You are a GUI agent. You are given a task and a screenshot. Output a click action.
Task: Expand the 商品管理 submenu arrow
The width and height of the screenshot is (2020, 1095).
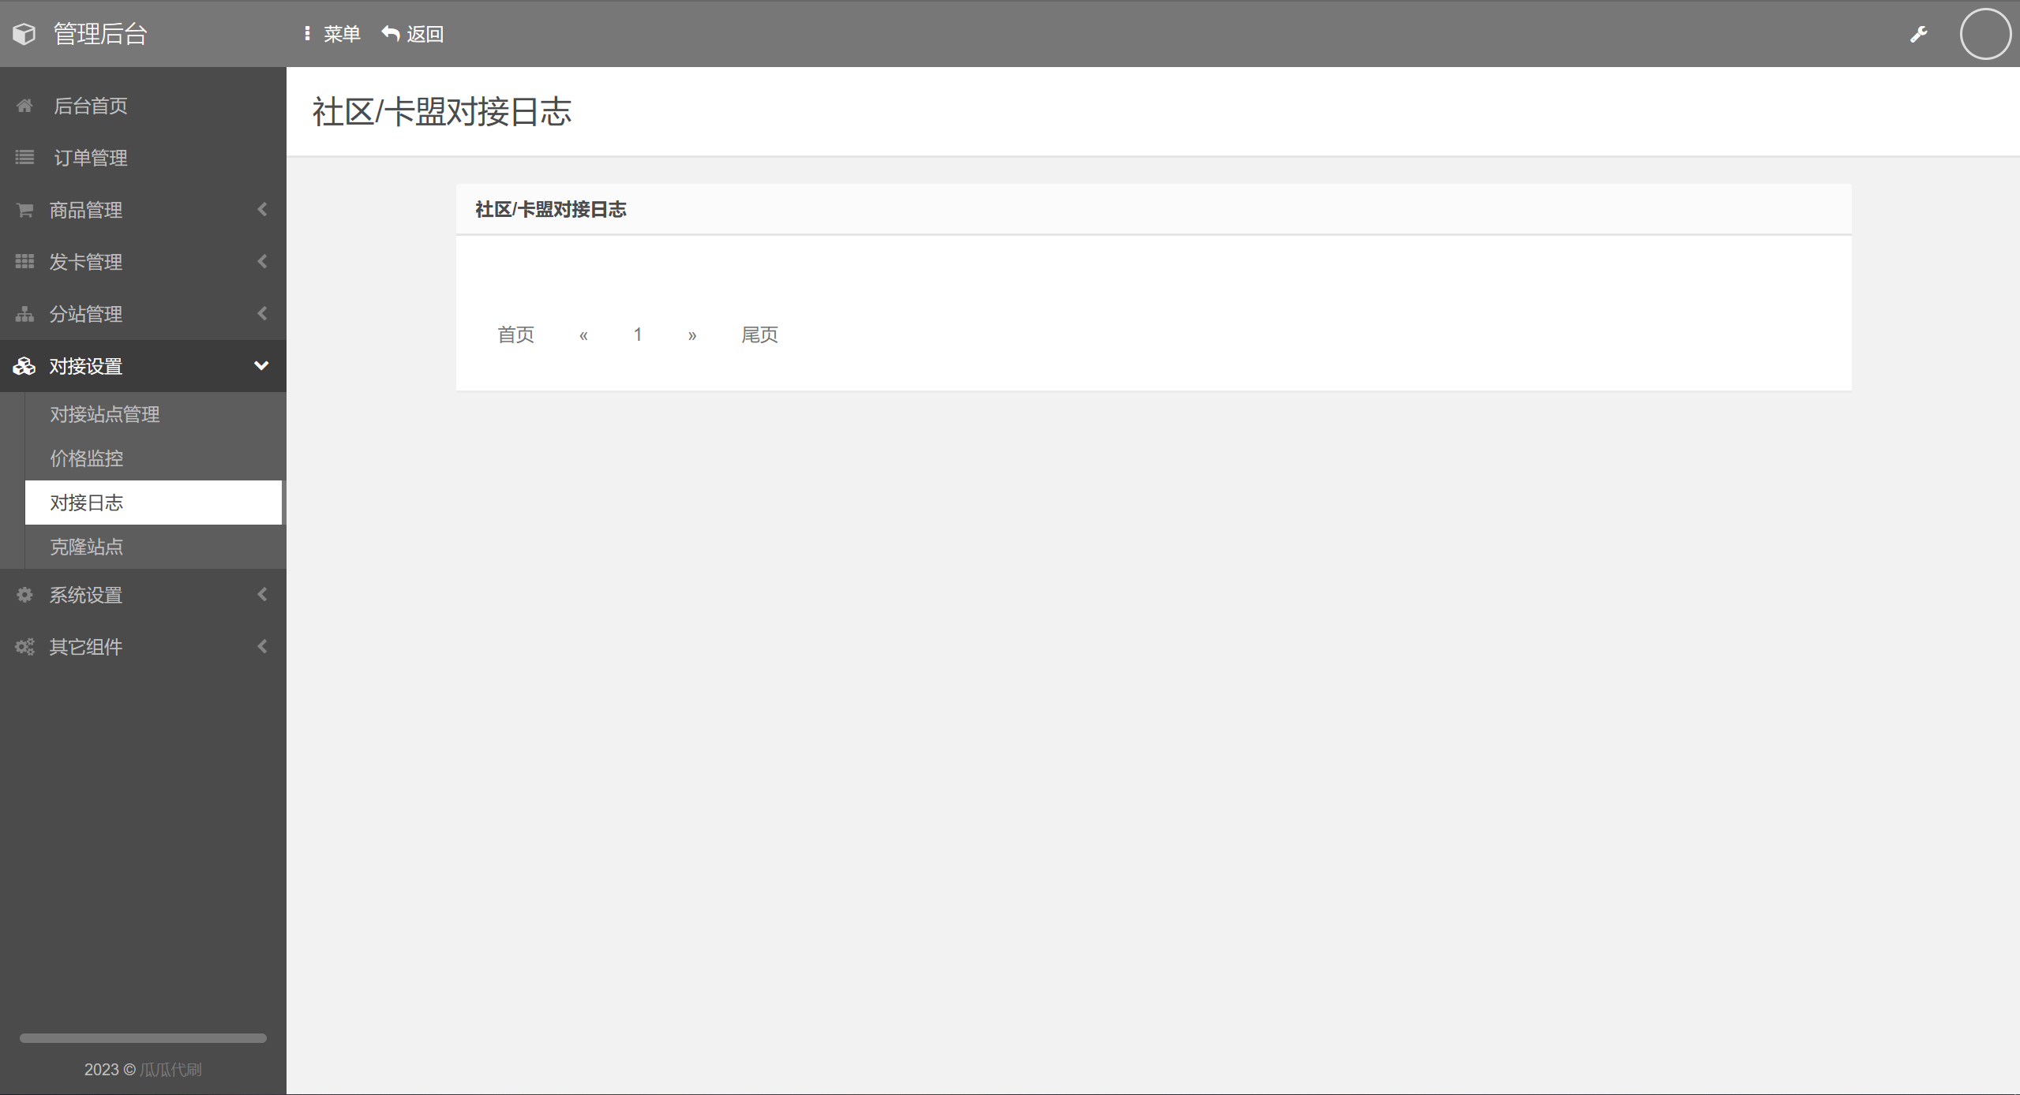pos(262,210)
